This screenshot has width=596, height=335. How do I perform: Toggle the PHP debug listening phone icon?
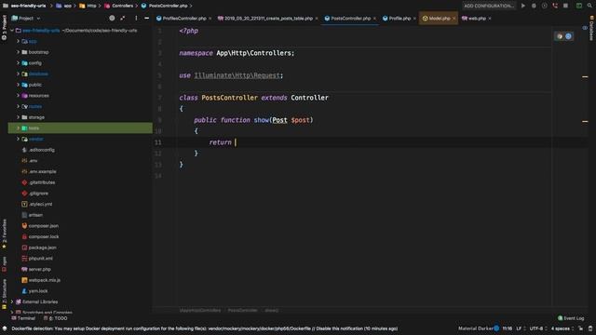(x=555, y=6)
